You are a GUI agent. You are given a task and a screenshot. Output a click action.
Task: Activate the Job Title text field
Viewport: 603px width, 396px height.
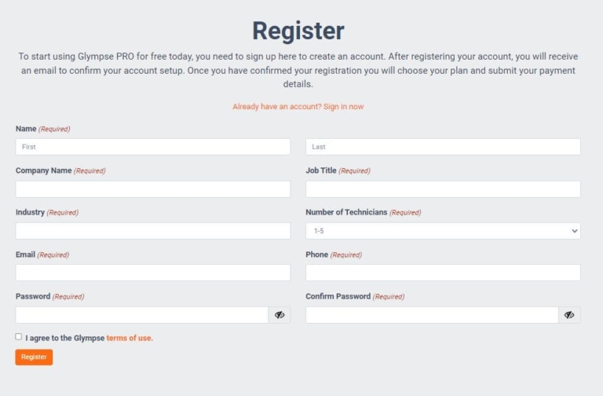[x=443, y=189]
